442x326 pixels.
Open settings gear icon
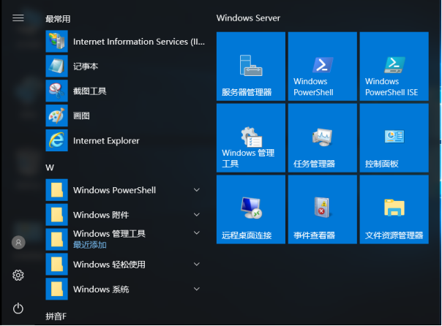[18, 276]
